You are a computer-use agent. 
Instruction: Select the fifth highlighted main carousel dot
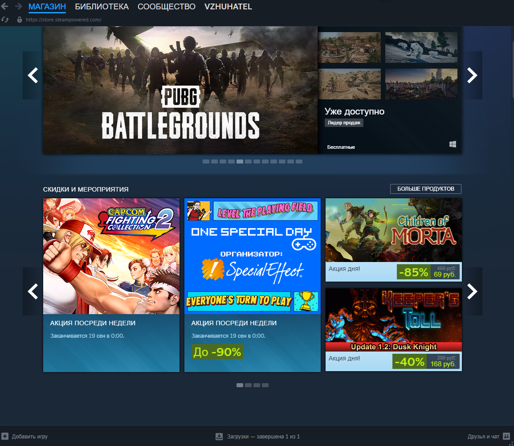coord(240,161)
